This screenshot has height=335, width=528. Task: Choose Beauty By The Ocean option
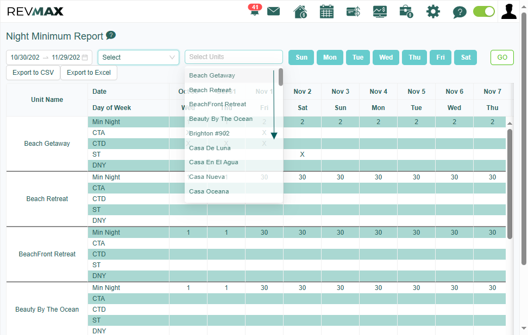(231, 119)
